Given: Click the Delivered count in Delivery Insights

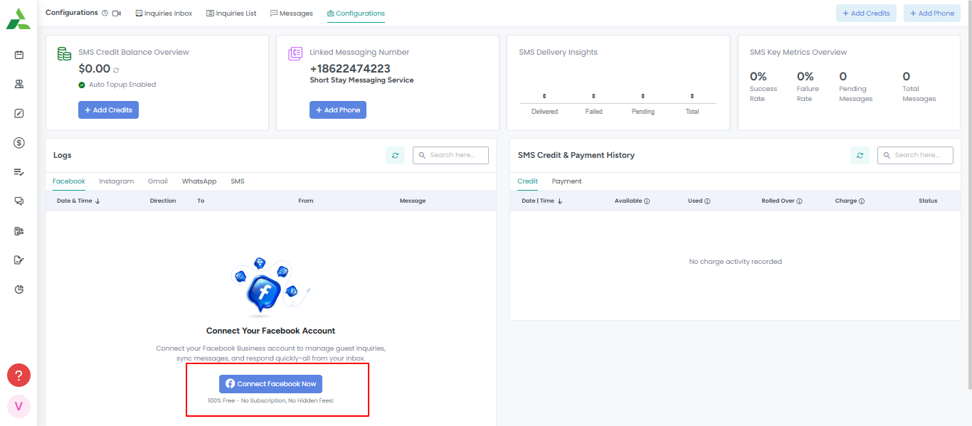Looking at the screenshot, I should coord(544,96).
